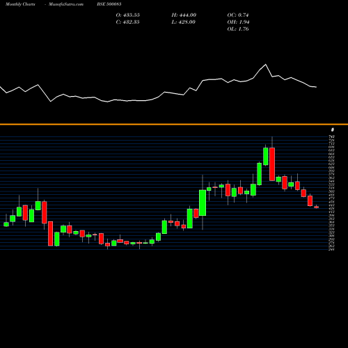Click the open value 'O: 435.55'
This screenshot has height=348, width=348.
click(128, 15)
